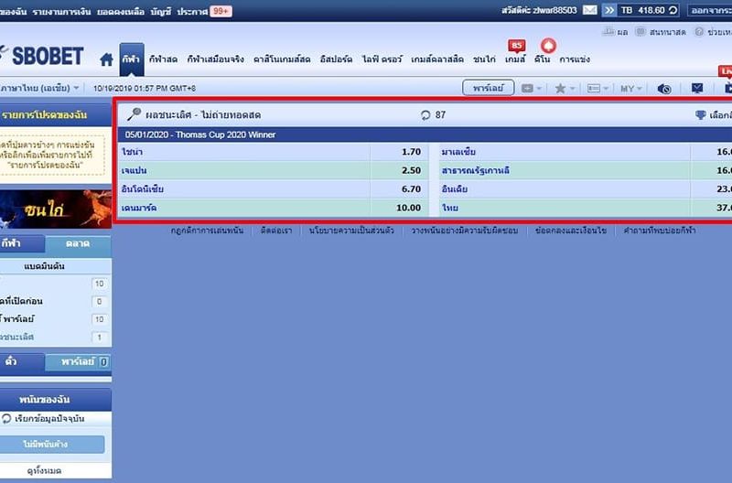The width and height of the screenshot is (732, 483).
Task: Click the พาร์เลย์ count 10 in แบดมินตัน
Action: 99,319
